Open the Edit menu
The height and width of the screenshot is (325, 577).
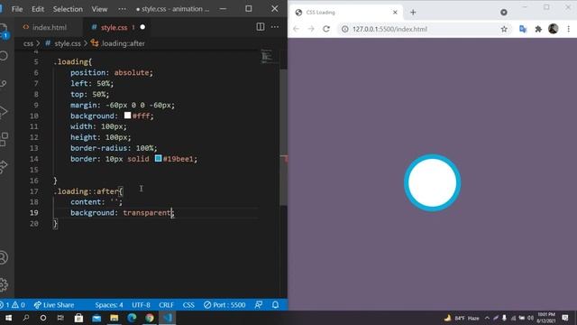[38, 9]
